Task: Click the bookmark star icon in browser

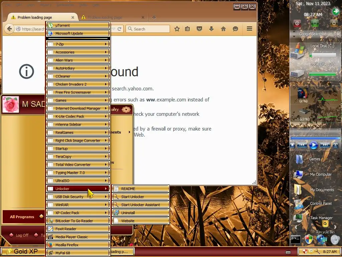Action: (177, 29)
